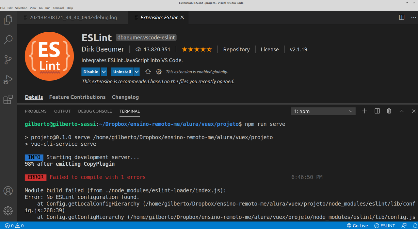This screenshot has width=418, height=229.
Task: Open the Run menu
Action: point(48,8)
